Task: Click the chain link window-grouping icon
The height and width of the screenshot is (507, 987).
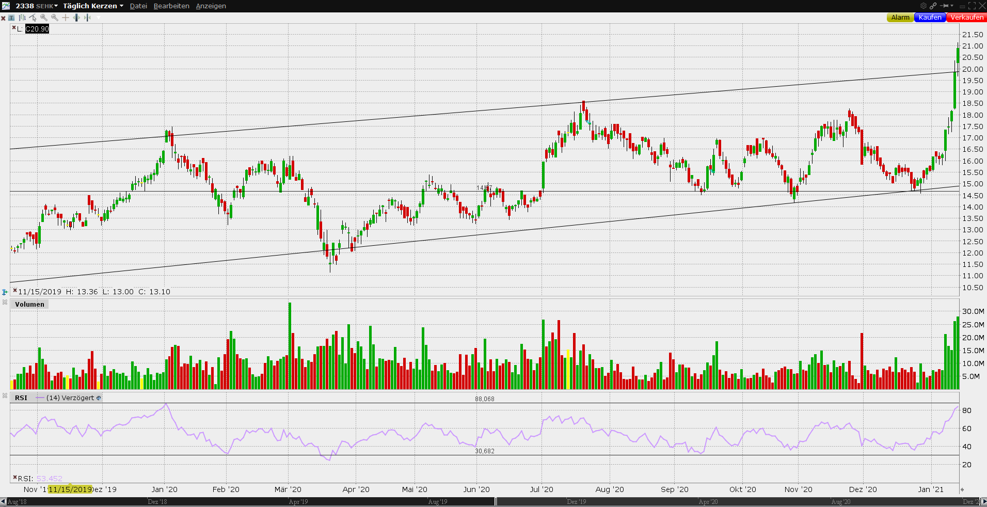Action: click(x=933, y=6)
